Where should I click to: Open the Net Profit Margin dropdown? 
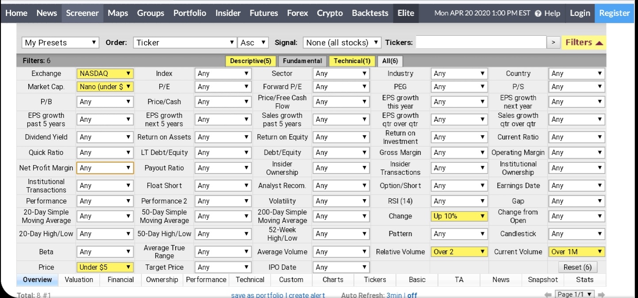coord(105,168)
